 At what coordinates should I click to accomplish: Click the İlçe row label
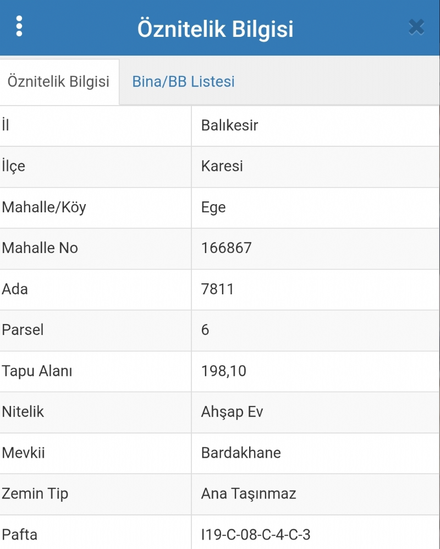[13, 166]
